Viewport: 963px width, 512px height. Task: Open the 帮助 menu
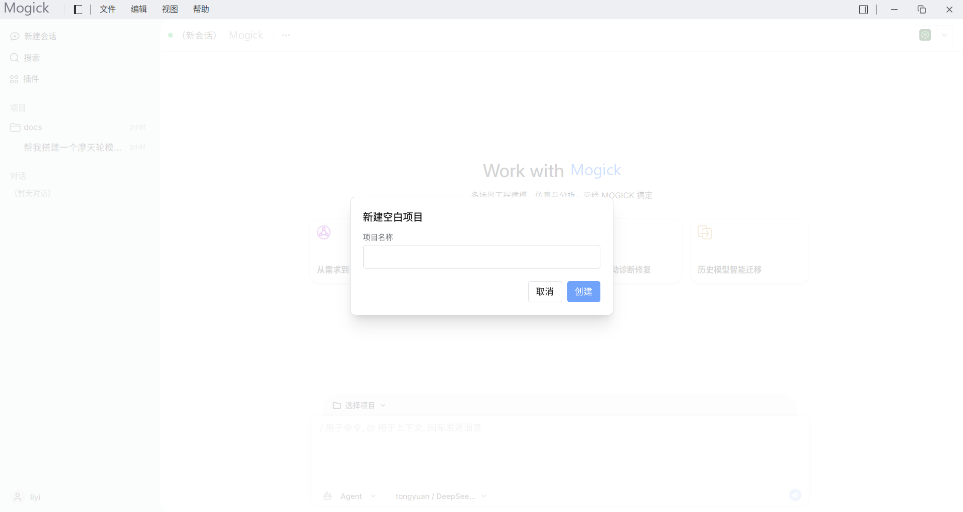click(x=201, y=10)
